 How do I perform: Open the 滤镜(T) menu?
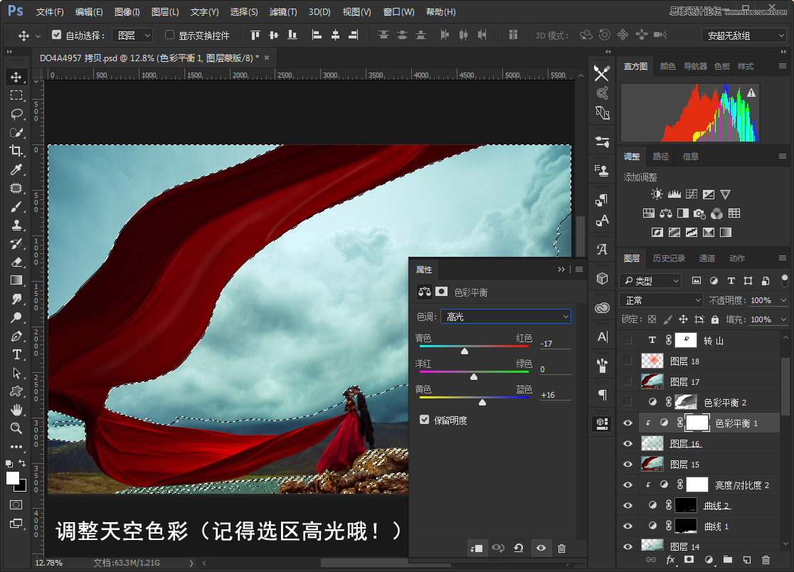click(283, 11)
